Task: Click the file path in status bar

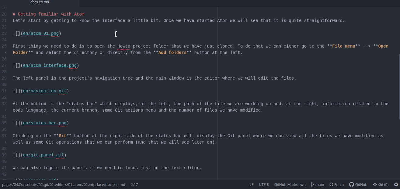Action: point(64,184)
